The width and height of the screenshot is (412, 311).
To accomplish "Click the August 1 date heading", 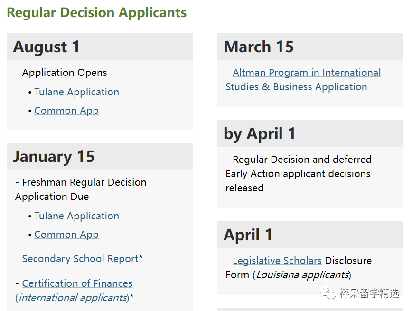I will pyautogui.click(x=47, y=47).
